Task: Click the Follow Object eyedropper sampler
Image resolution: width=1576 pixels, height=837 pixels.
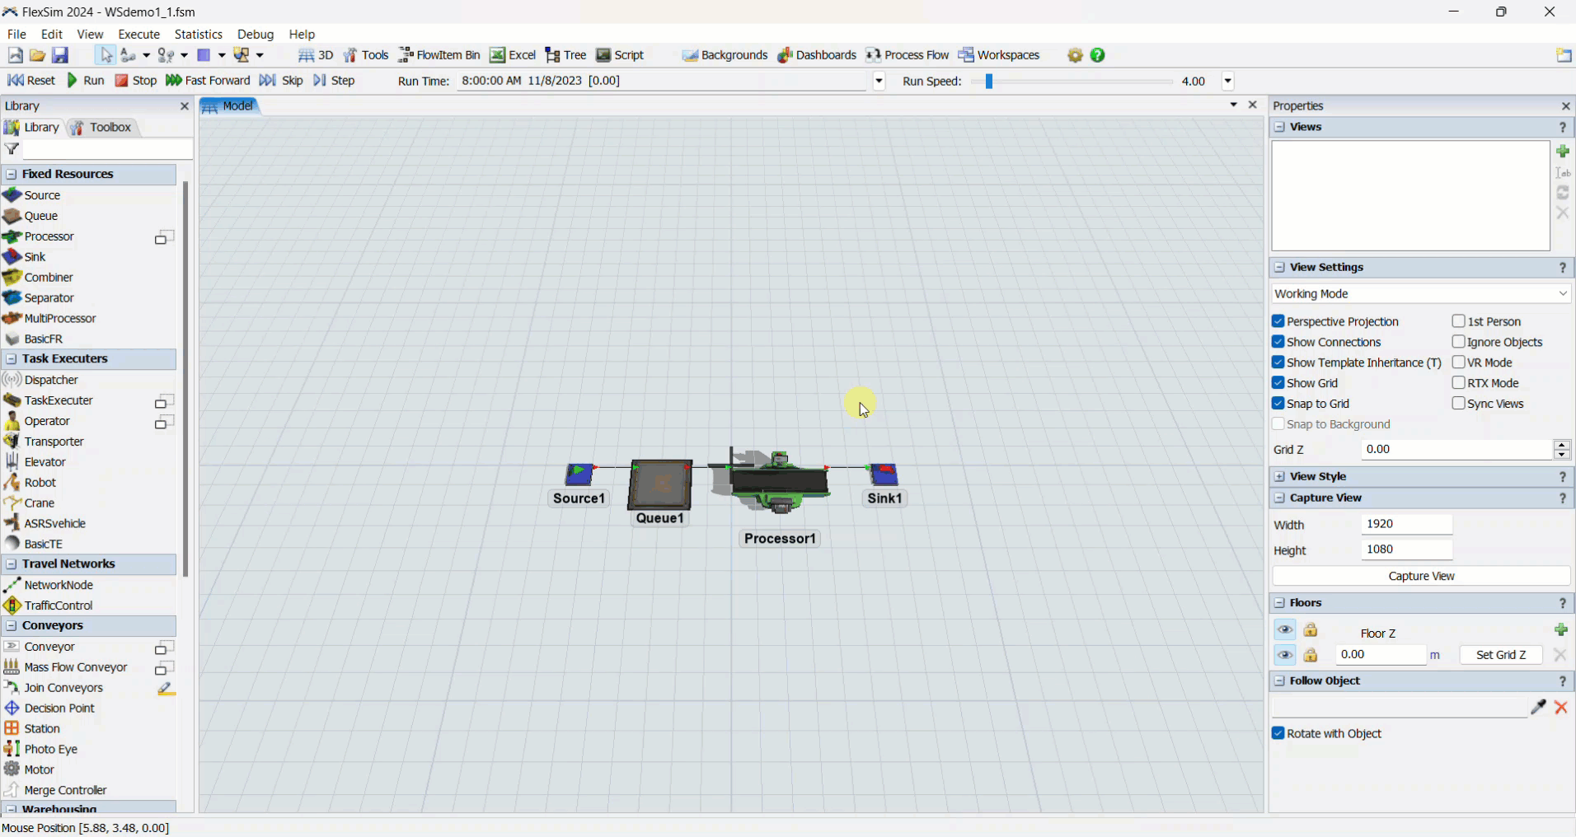Action: pyautogui.click(x=1537, y=707)
